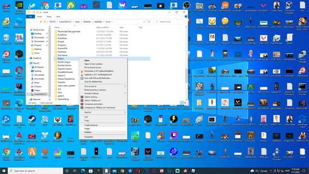309x174 pixels.
Task: Open Explorer help question mark icon
Action: (186, 16)
